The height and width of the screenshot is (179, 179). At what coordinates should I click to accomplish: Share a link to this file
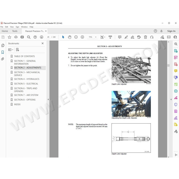click(x=162, y=37)
